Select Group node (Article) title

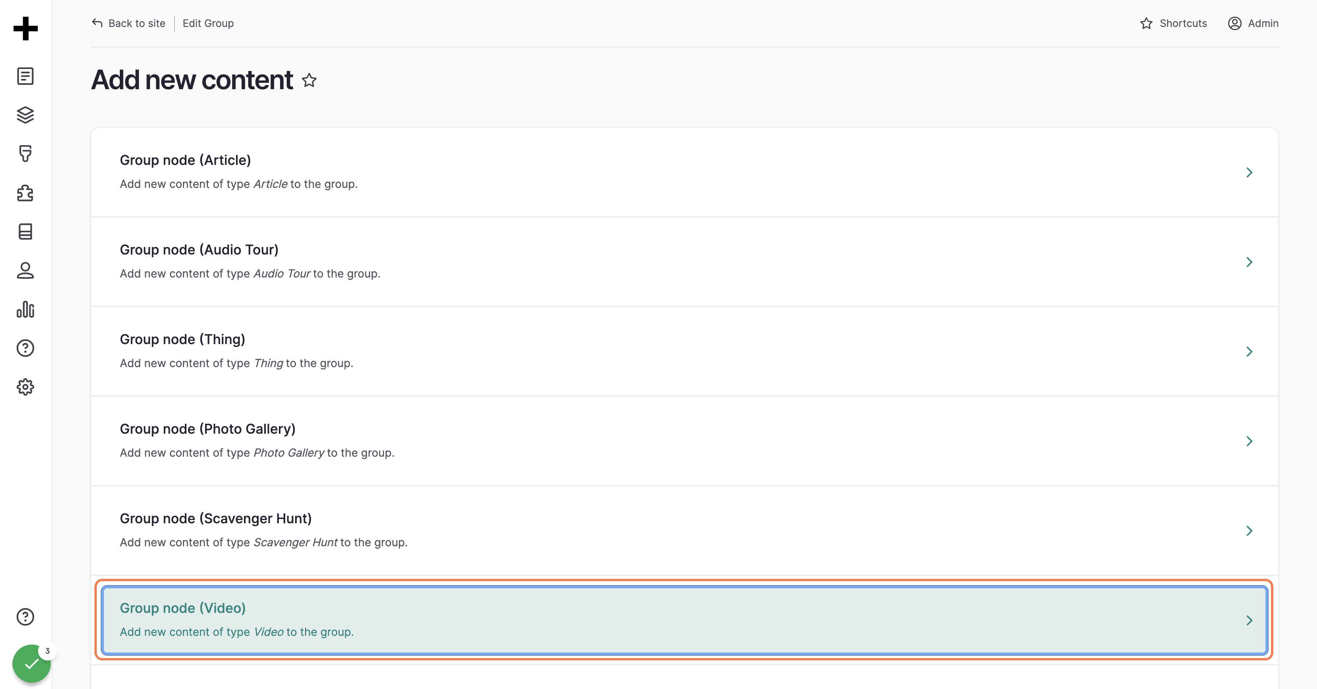tap(186, 161)
